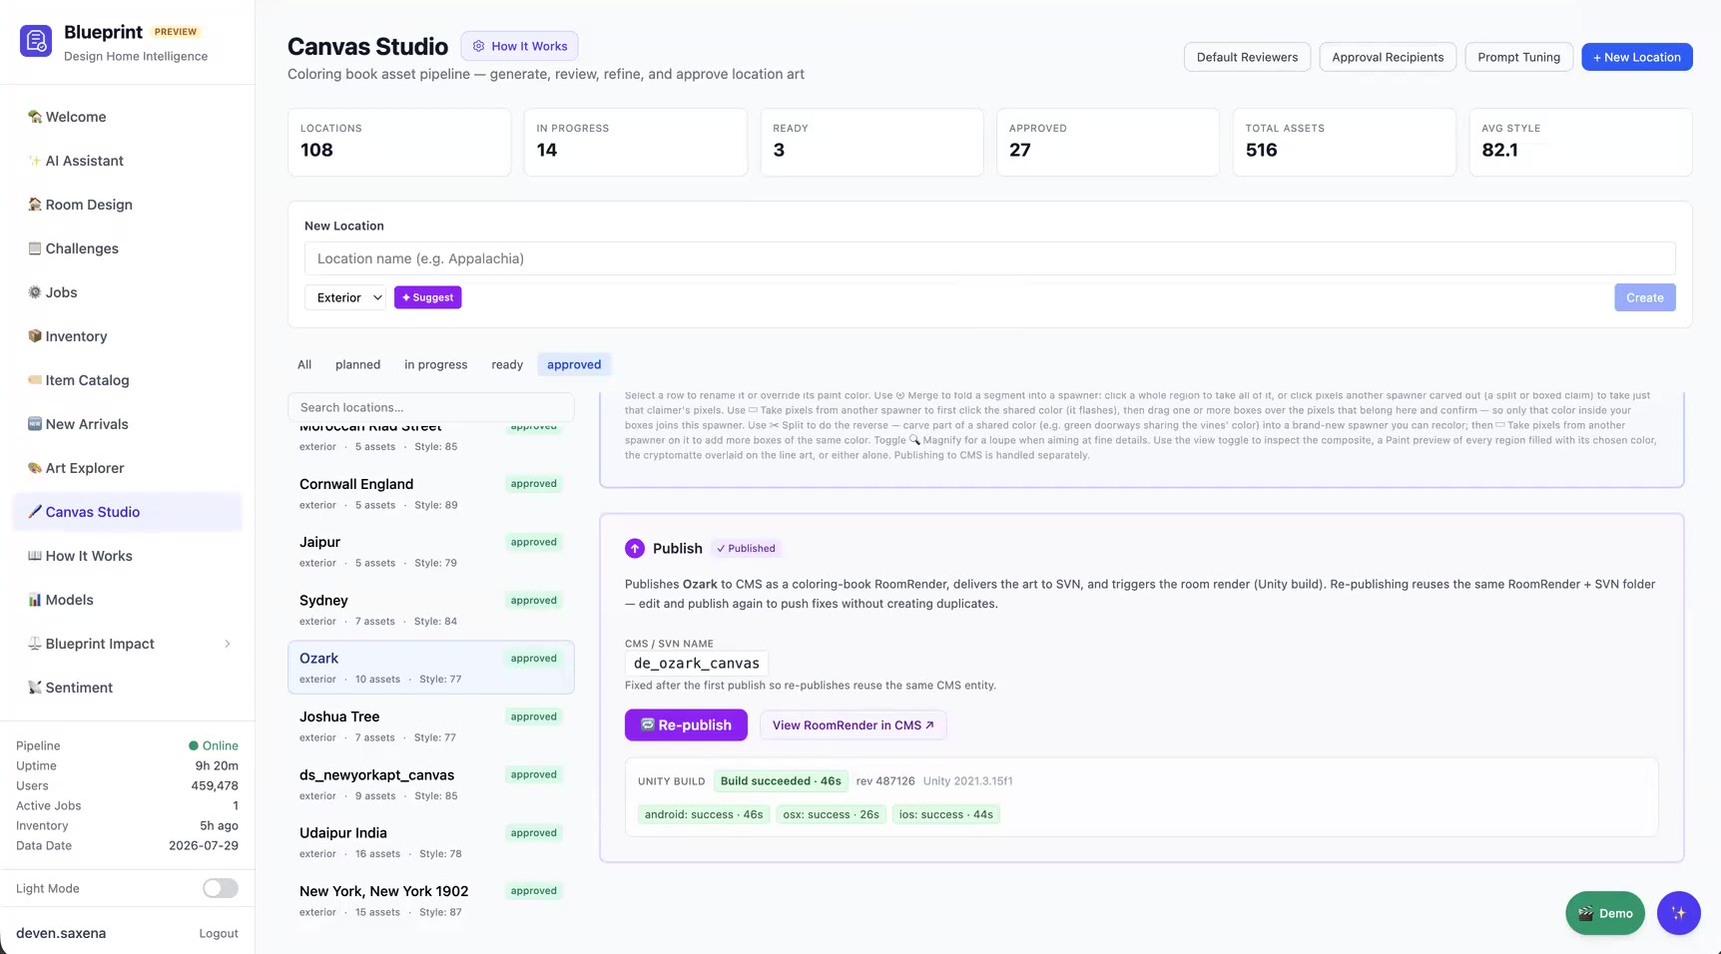Image resolution: width=1721 pixels, height=954 pixels.
Task: Open Approval Recipients settings
Action: click(1388, 57)
